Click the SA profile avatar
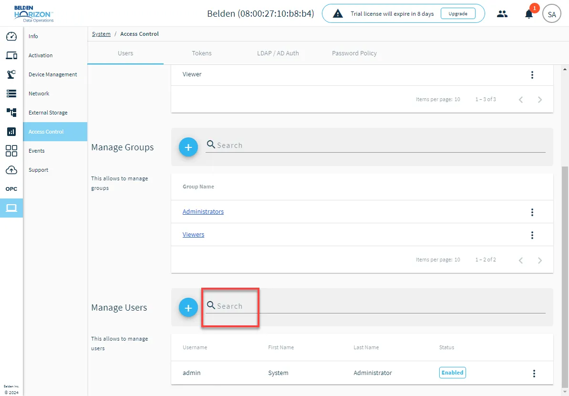Image resolution: width=569 pixels, height=396 pixels. tap(551, 14)
